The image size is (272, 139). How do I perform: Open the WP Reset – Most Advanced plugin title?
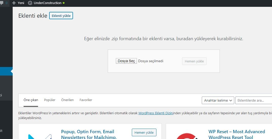pos(237,134)
